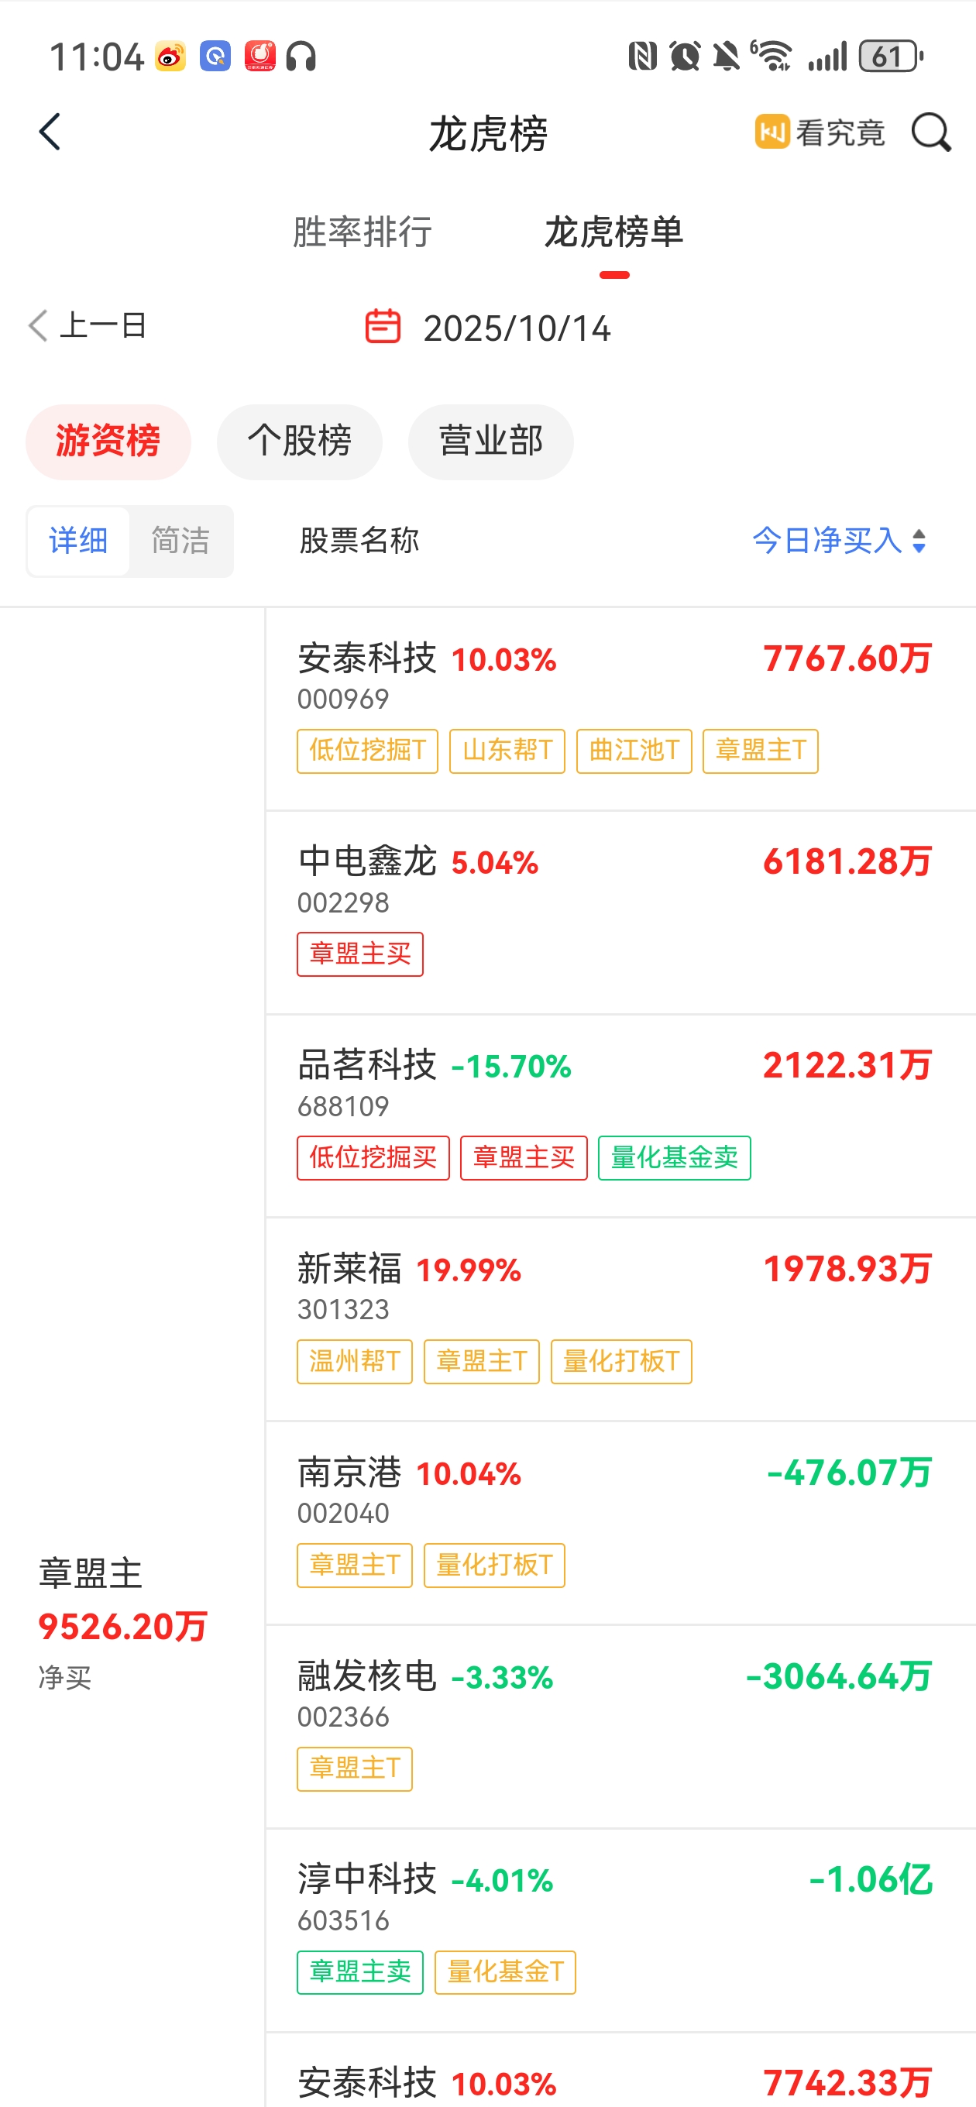The width and height of the screenshot is (976, 2107).
Task: Switch to 龙虎榜单 tab
Action: coord(613,232)
